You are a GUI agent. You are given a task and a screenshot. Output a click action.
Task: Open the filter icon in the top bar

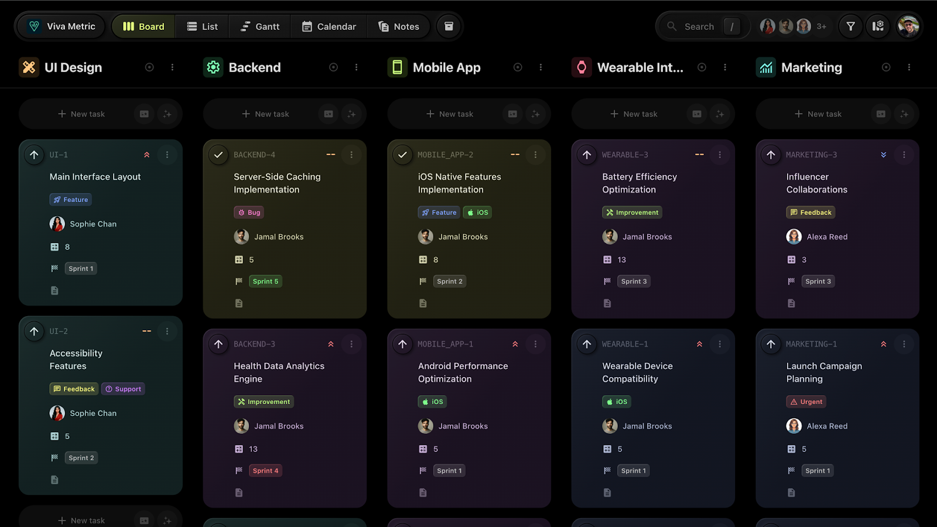(850, 26)
